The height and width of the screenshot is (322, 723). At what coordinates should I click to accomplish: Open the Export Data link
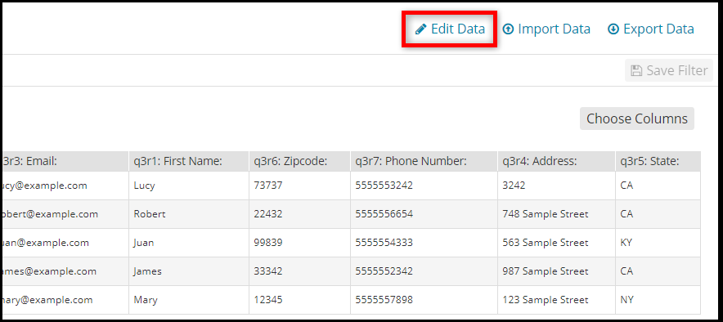click(x=651, y=29)
